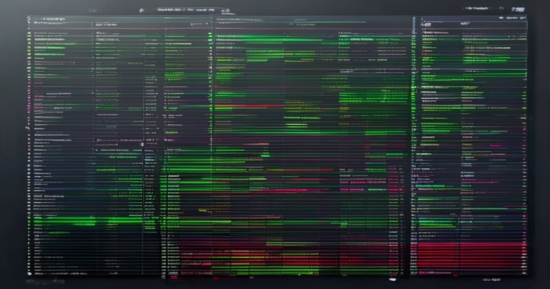Open the text label in the top-right bar

(x=477, y=8)
